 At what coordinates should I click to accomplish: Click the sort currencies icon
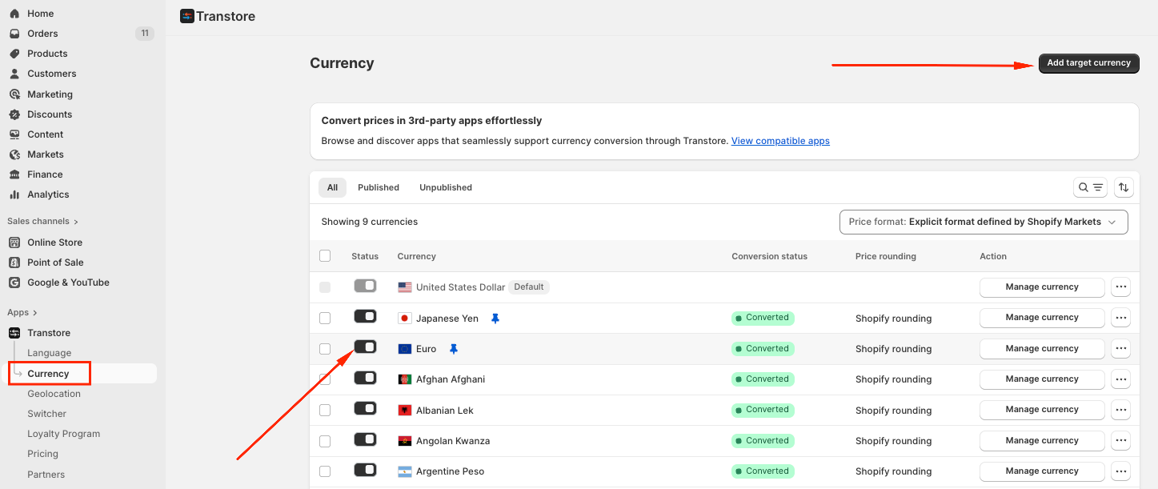click(1124, 187)
